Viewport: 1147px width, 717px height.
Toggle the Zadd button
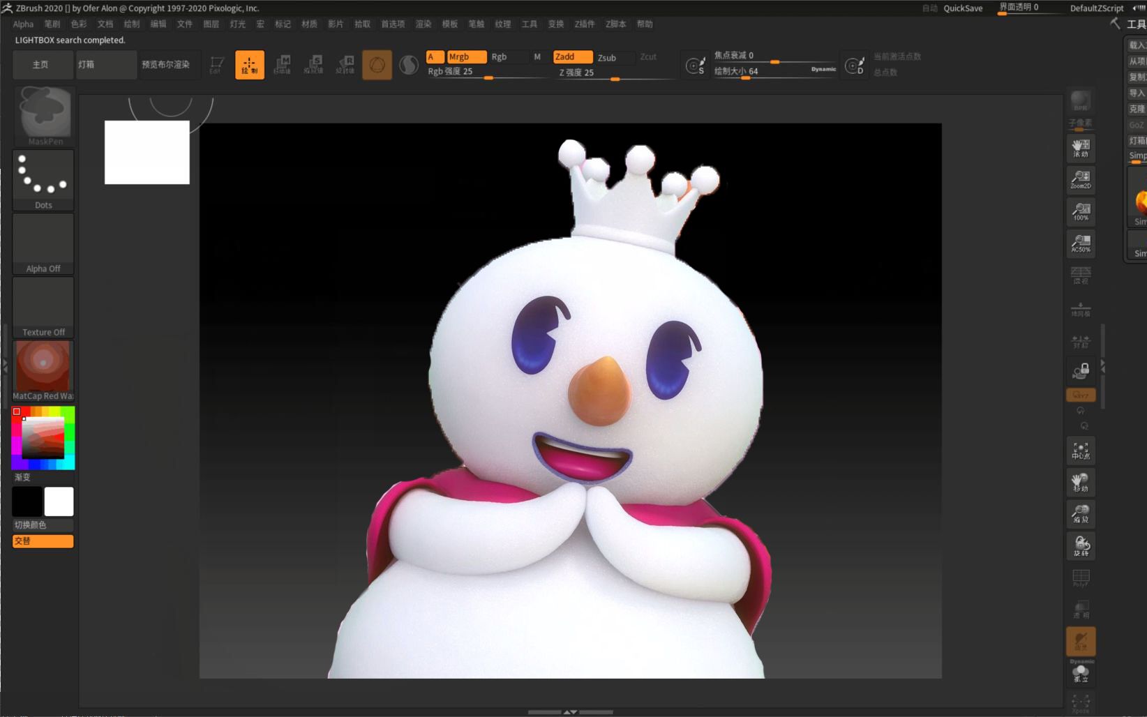point(572,57)
